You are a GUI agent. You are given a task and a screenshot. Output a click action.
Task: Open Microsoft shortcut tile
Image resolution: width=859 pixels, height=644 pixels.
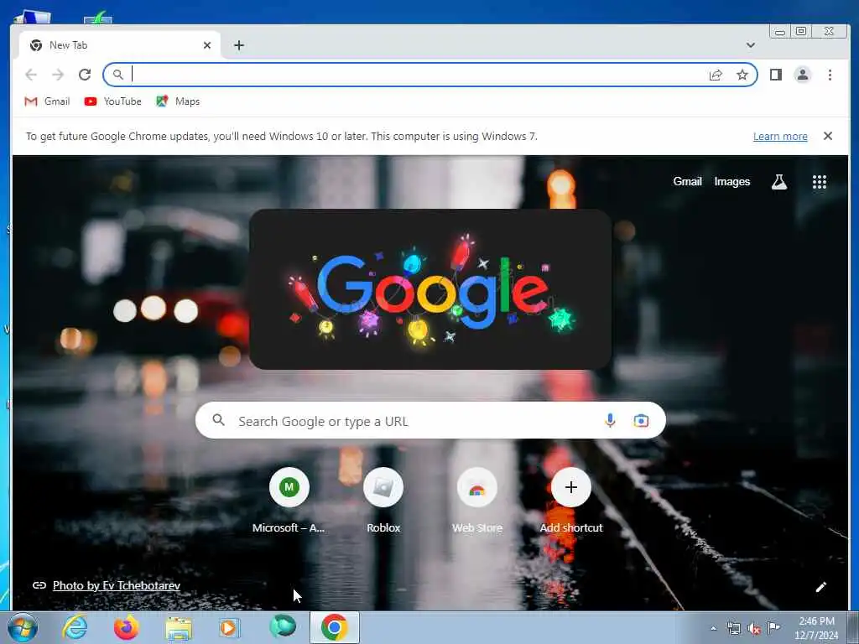coord(289,501)
